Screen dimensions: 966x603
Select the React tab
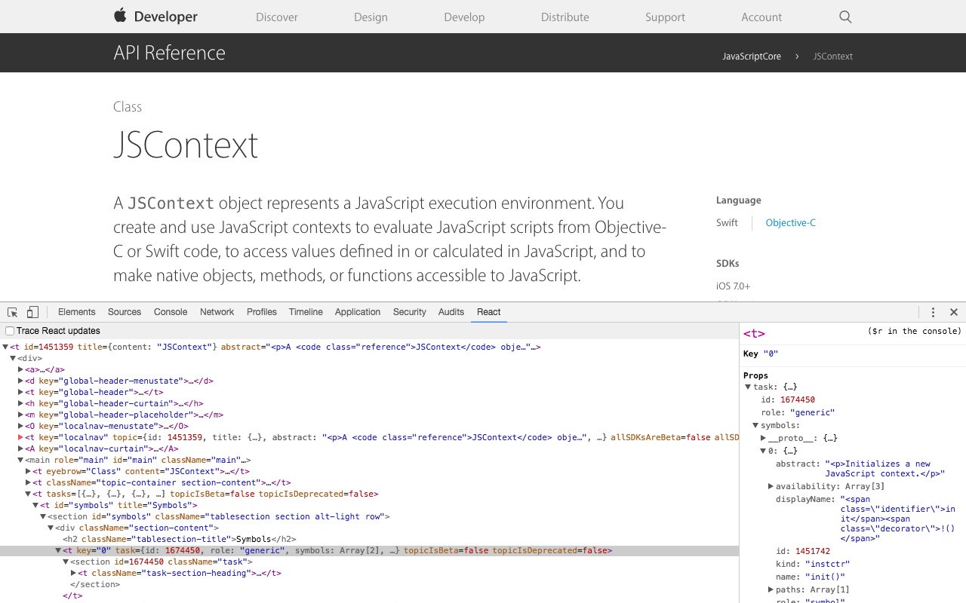click(x=488, y=312)
